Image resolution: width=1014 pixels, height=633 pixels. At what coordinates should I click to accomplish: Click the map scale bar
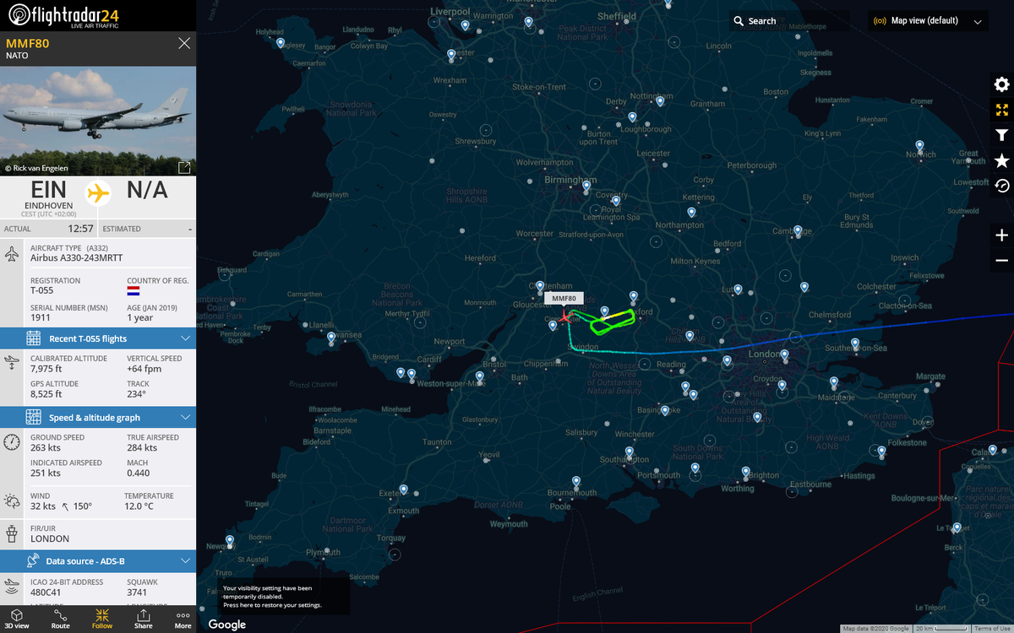(941, 629)
